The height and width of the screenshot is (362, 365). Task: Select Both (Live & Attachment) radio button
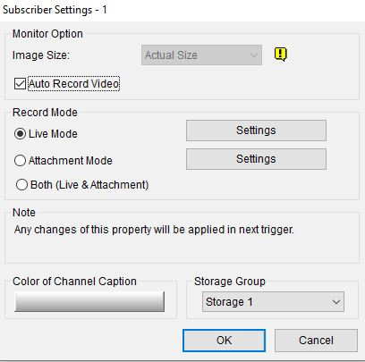[x=21, y=185]
